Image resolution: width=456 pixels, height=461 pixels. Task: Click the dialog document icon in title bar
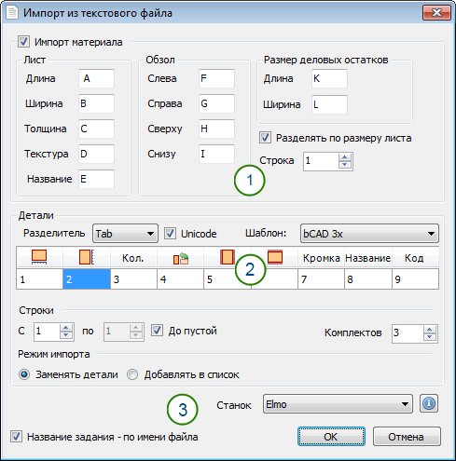[x=12, y=13]
